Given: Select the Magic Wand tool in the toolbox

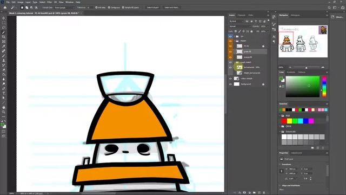Looking at the screenshot, I should point(4,32).
